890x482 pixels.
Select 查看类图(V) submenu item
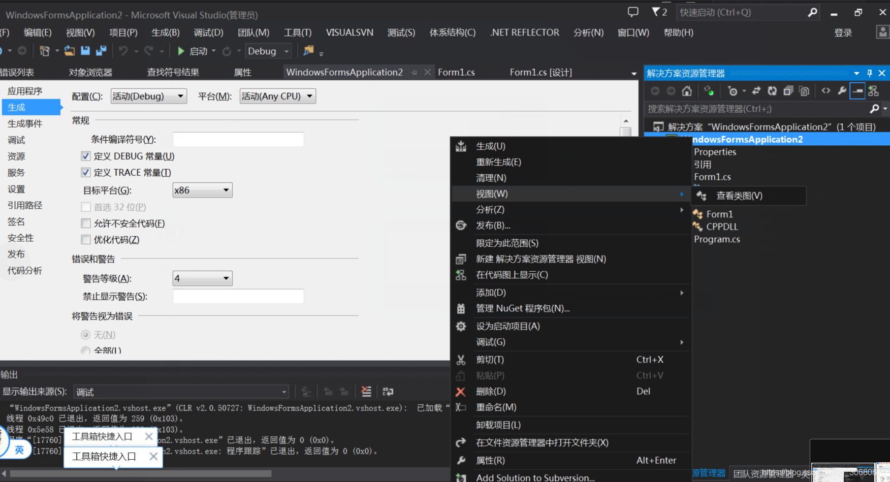tap(749, 196)
